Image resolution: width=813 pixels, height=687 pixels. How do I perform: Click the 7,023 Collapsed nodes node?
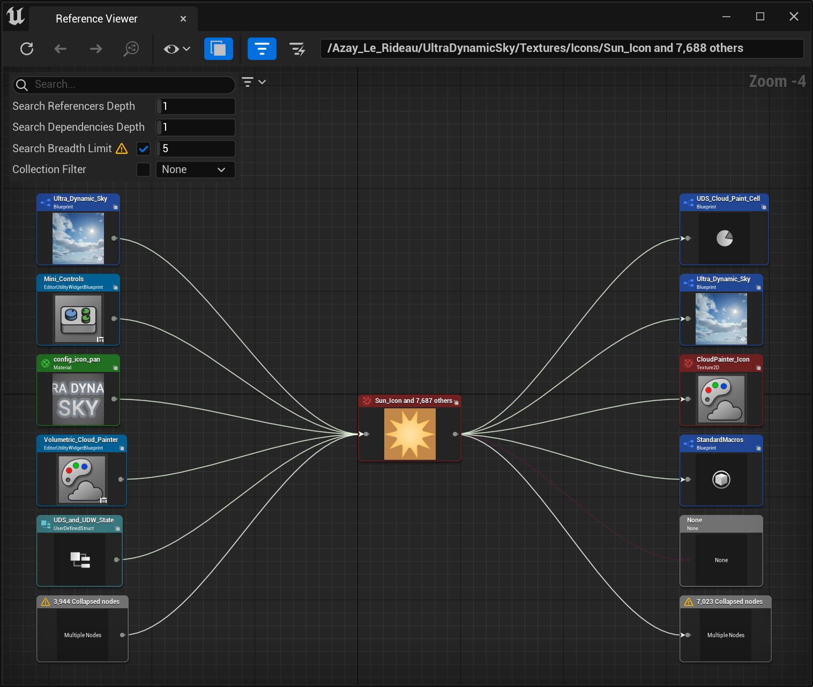725,629
